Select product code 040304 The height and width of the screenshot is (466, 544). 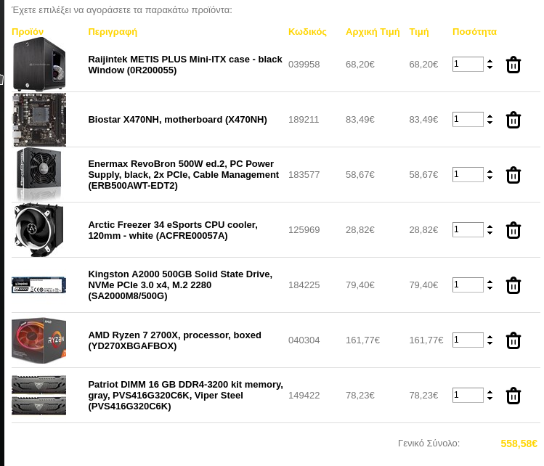(x=304, y=340)
